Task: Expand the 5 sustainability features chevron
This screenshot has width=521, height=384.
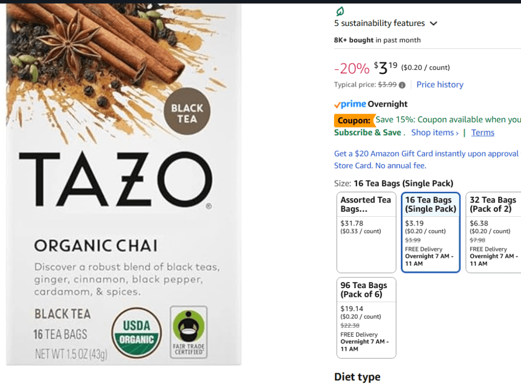Action: tap(433, 23)
